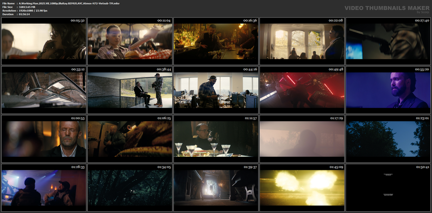Viewport: 432px width, 213px height.
Task: Open the thumbnail at 01:28:33
Action: [44, 188]
